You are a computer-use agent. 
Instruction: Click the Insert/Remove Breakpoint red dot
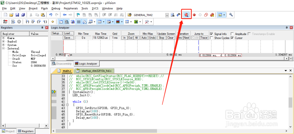pyautogui.click(x=194, y=15)
